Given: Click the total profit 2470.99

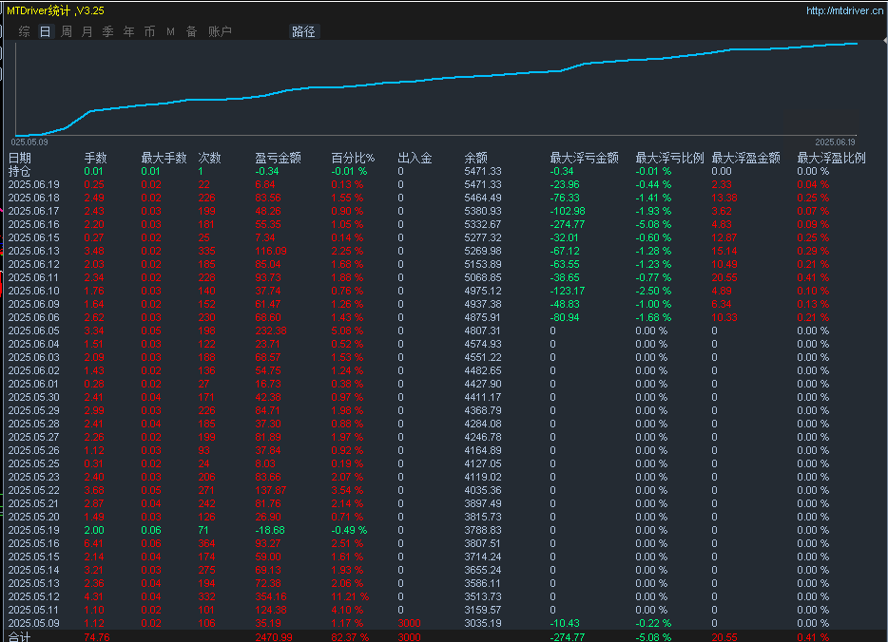Looking at the screenshot, I should (274, 637).
